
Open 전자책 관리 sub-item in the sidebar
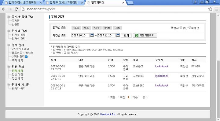pos(19,39)
